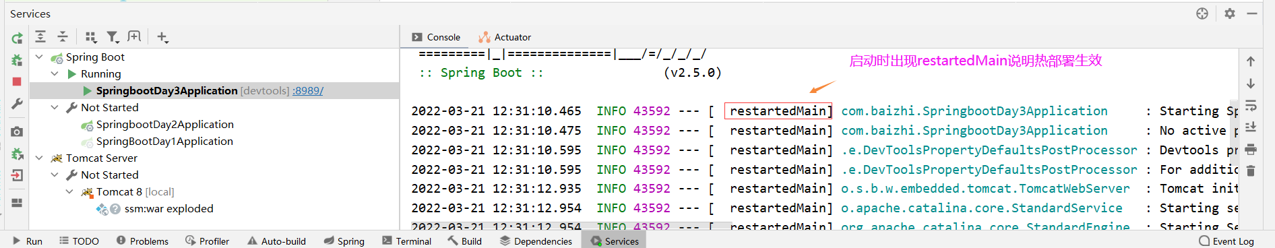Click the console Down arrow icon

1251,84
